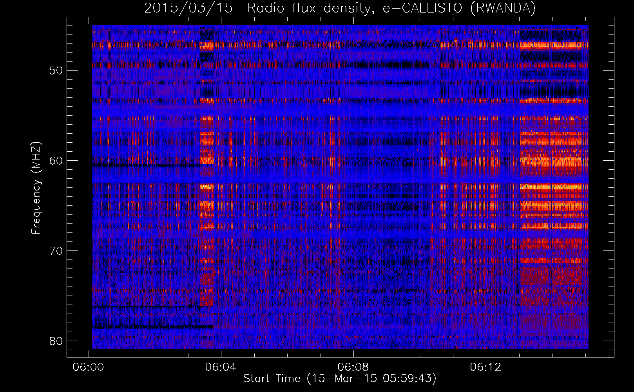Click the 06:12 time tick label
634x392 pixels.
(486, 367)
